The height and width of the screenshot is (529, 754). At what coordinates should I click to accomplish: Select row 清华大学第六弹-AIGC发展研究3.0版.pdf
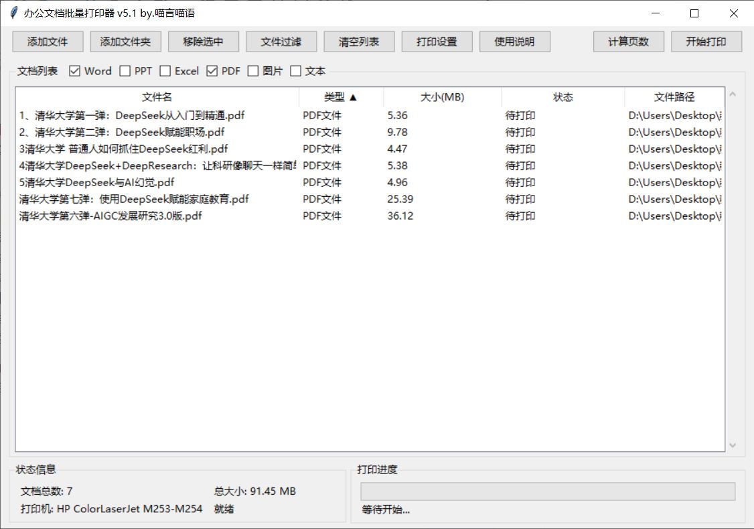(x=370, y=216)
